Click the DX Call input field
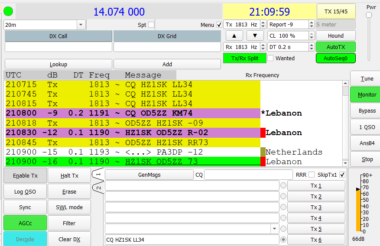The height and width of the screenshot is (246, 380). [x=58, y=47]
